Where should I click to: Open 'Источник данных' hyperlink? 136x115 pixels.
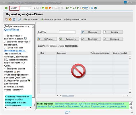pos(15,51)
